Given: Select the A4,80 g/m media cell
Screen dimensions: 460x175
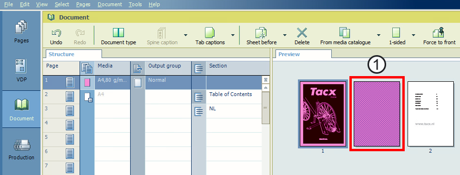Looking at the screenshot, I should (x=112, y=83).
